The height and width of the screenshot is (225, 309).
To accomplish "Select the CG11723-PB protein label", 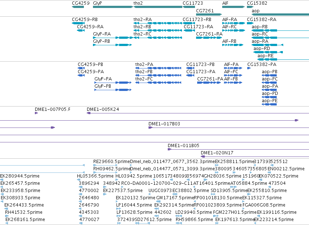I will [200, 64].
